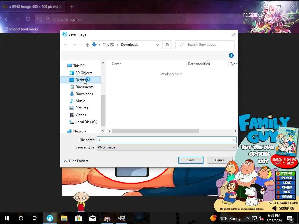Screen dimensions: 299x224
Task: Open Cortana search circle on taskbar
Action: 21,218
